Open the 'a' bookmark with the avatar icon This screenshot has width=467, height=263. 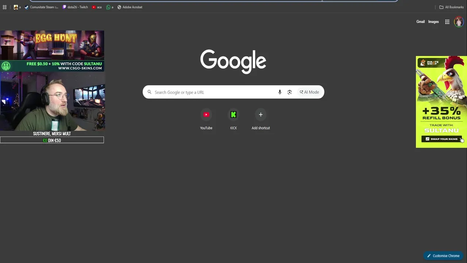point(17,7)
